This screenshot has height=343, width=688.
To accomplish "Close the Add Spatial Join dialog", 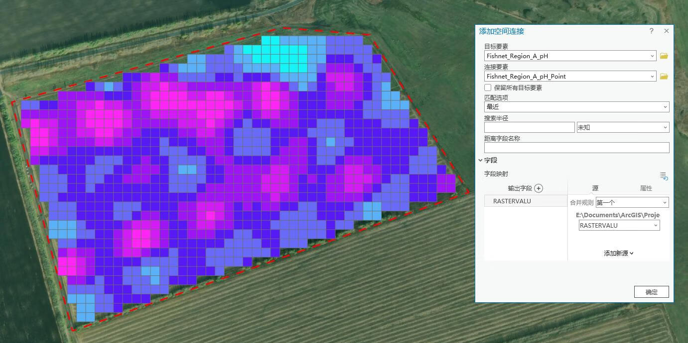I will (x=667, y=31).
